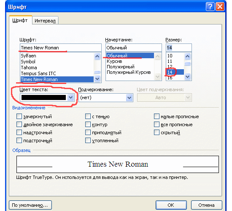Confirm with the OK button

[171, 205]
